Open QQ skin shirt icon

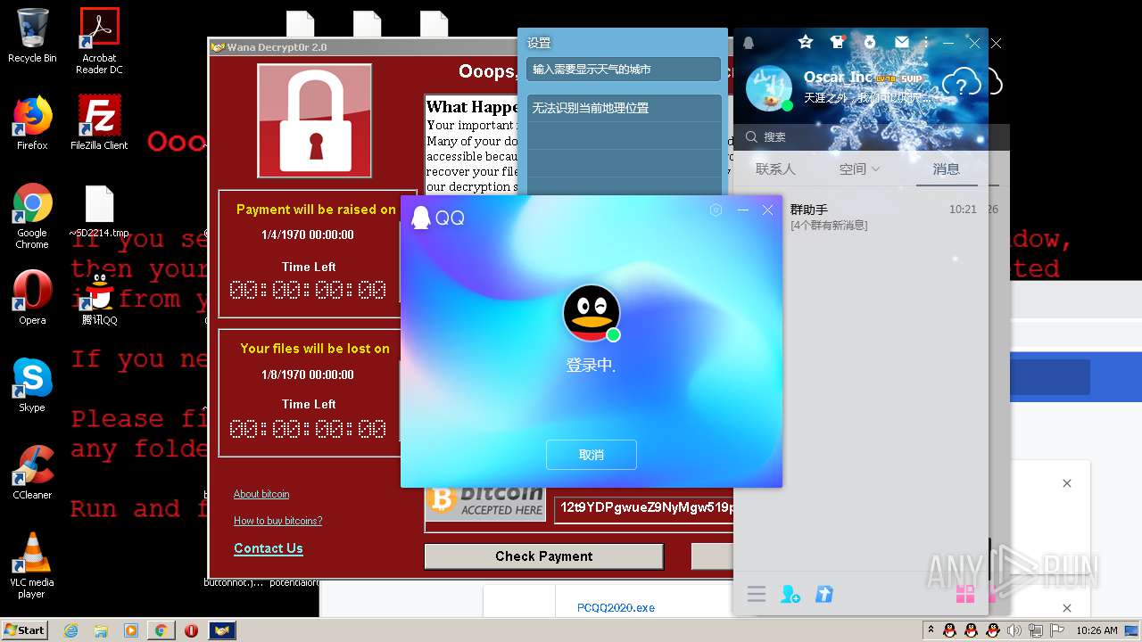click(x=837, y=42)
